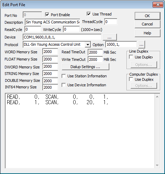Enable Use Device Information checkbox
The width and height of the screenshot is (165, 174).
[64, 85]
